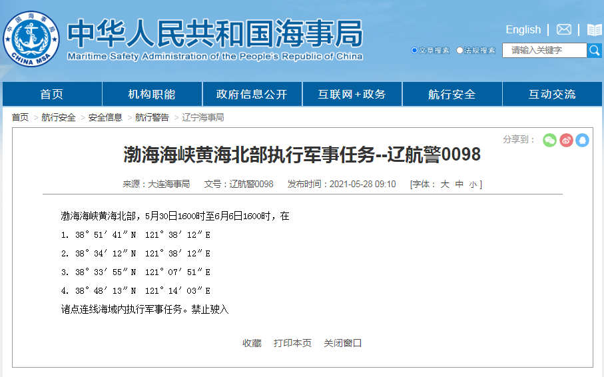The width and height of the screenshot is (604, 377).
Task: Click the sentence 诸点连线海域内执行军事任务。禁止驶入
Action: [x=145, y=309]
